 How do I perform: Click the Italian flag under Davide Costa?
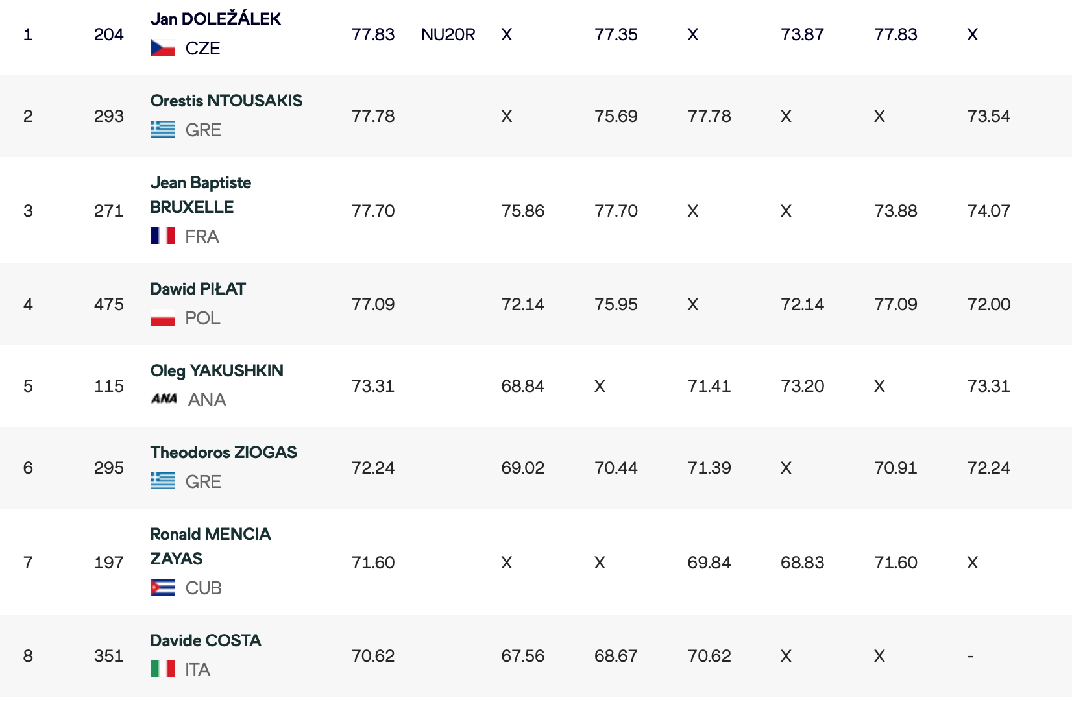click(163, 669)
